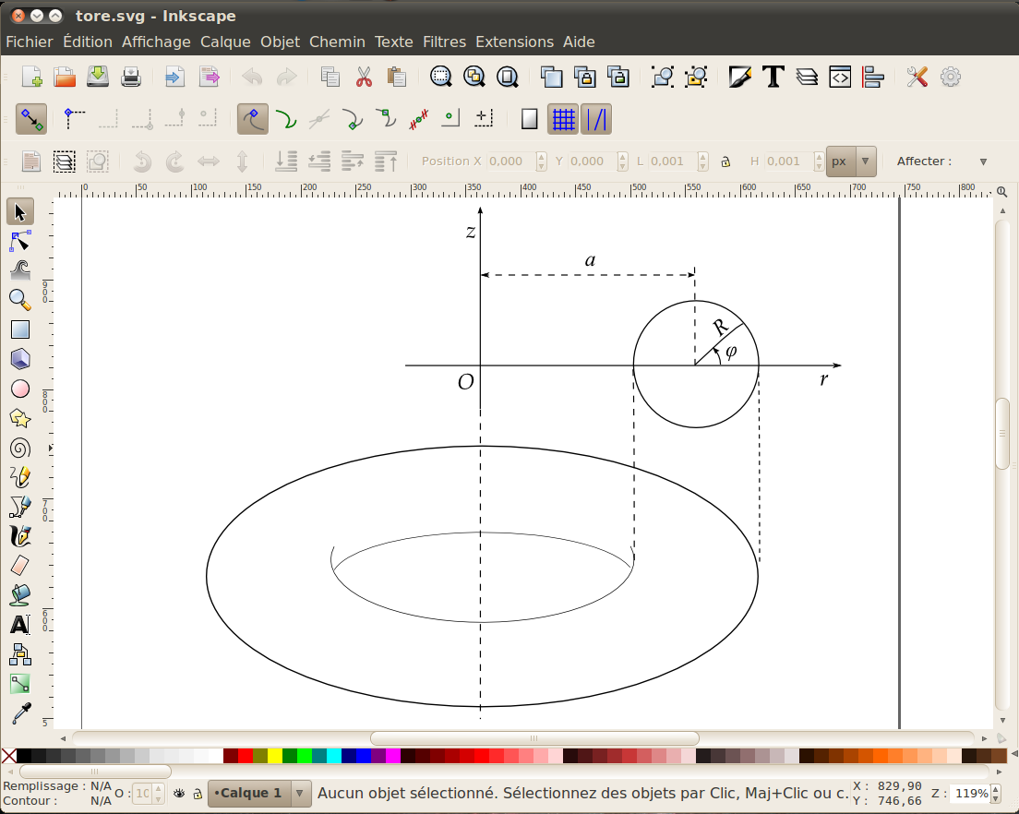Screen dimensions: 1019x814
Task: Pick the Color dropper tool
Action: [x=19, y=712]
